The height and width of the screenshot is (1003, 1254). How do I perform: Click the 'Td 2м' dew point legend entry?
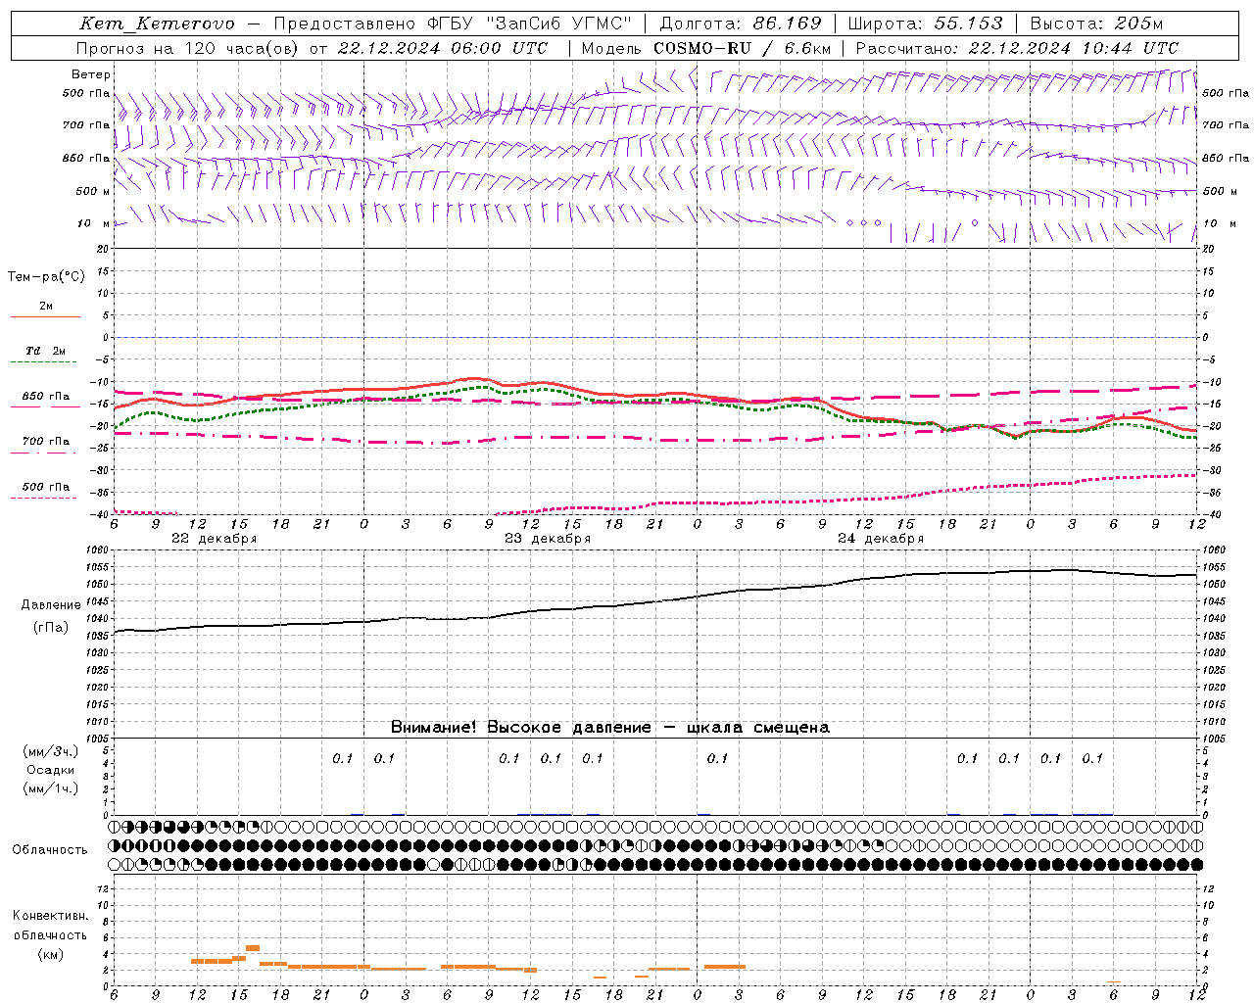[x=46, y=351]
